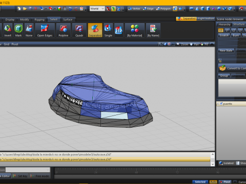Click the Polyline select tool
This screenshot has width=246, height=184.
coord(64,30)
